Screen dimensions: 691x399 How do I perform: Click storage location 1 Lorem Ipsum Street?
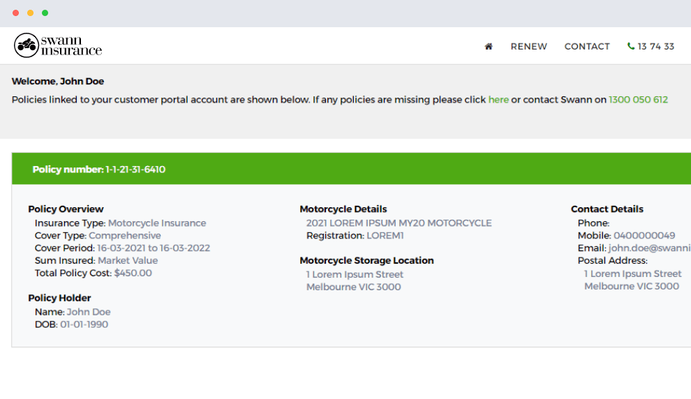point(355,274)
